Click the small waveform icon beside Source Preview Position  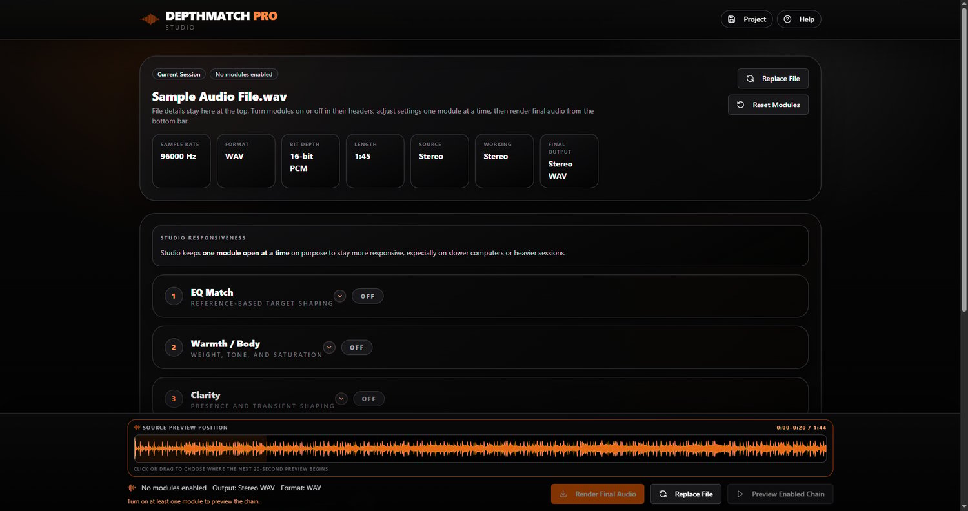point(137,427)
